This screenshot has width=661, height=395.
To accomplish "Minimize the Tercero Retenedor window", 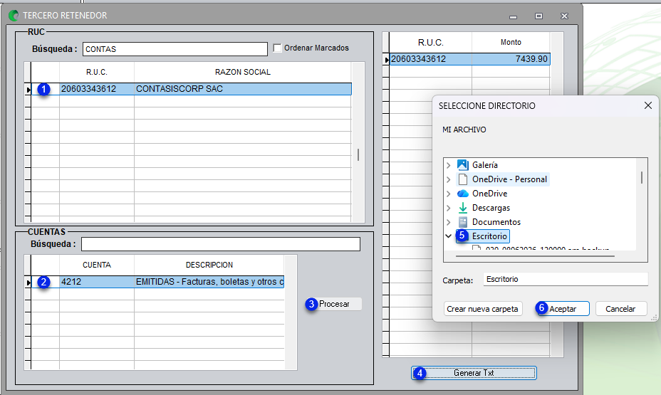I will [513, 16].
